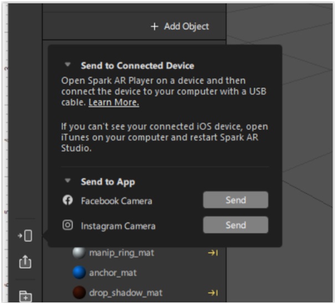Click the plus icon next to Add Object
The height and width of the screenshot is (304, 336).
pos(154,27)
